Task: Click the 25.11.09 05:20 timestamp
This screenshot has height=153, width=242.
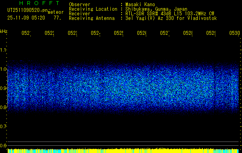Action: [x=27, y=18]
